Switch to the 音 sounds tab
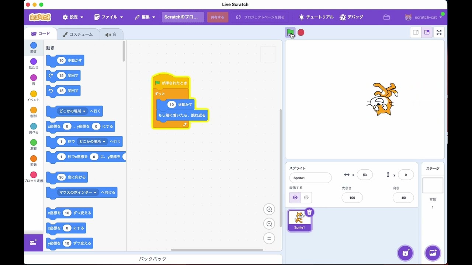Viewport: 472px width, 265px height. (111, 34)
